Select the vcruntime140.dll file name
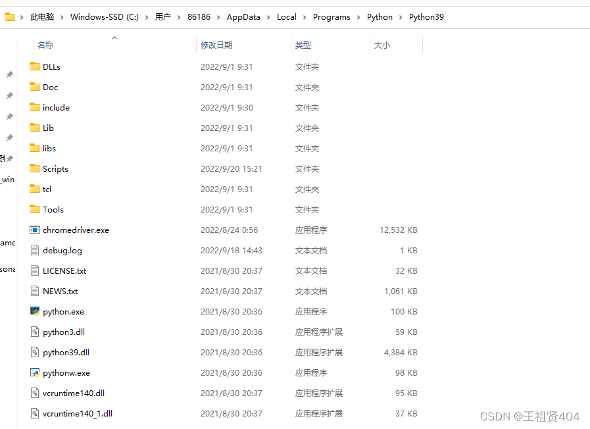 74,393
